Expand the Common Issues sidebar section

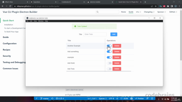pyautogui.click(x=11, y=69)
